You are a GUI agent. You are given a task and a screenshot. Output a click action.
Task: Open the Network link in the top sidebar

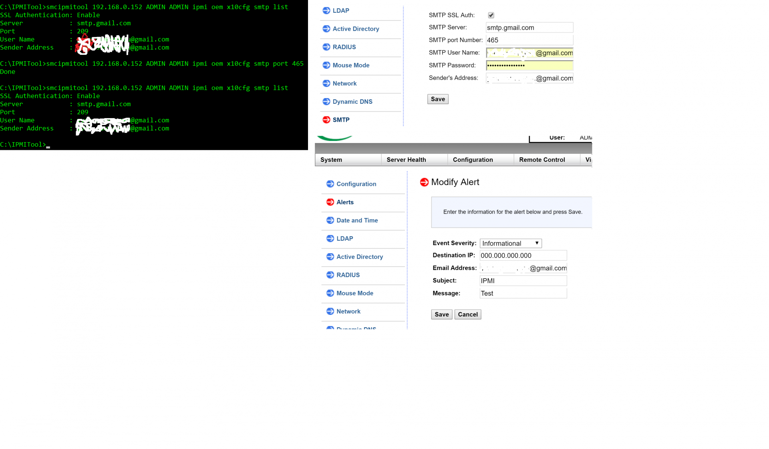pos(344,83)
